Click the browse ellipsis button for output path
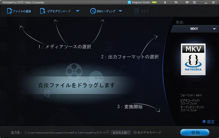The width and height of the screenshot is (219, 138). tap(107, 132)
